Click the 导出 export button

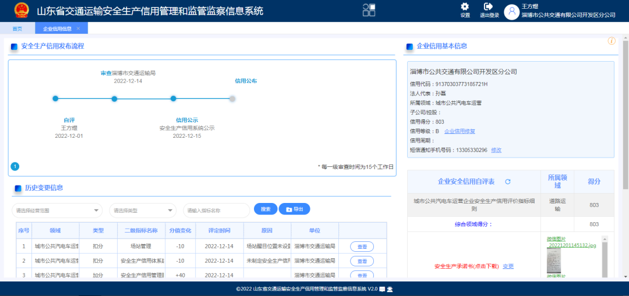point(294,209)
